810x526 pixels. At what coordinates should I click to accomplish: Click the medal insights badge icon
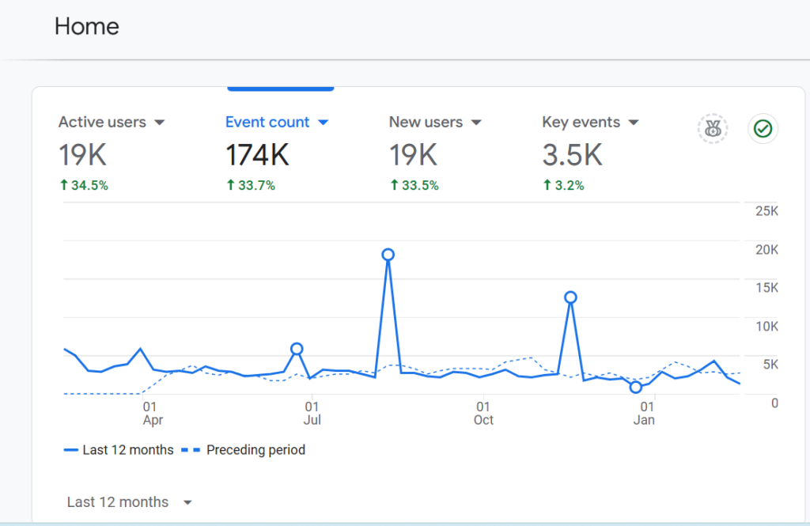pos(713,129)
